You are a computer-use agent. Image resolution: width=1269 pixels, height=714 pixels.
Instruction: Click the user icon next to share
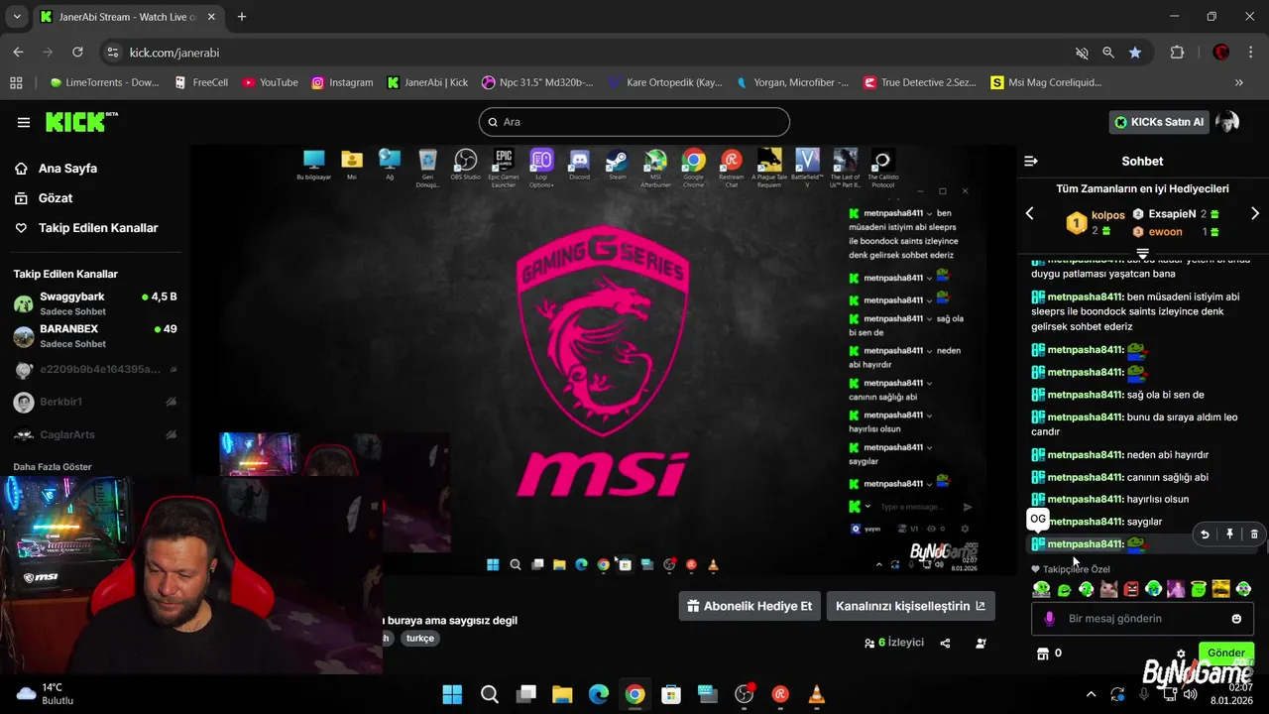click(x=981, y=643)
